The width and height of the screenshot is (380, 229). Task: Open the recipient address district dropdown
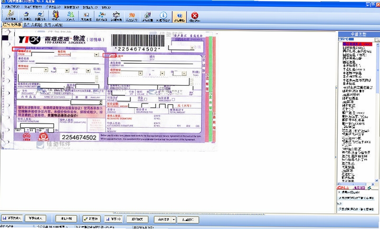[184, 74]
